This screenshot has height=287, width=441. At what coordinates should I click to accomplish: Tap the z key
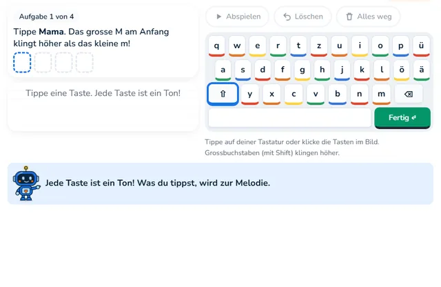[319, 46]
